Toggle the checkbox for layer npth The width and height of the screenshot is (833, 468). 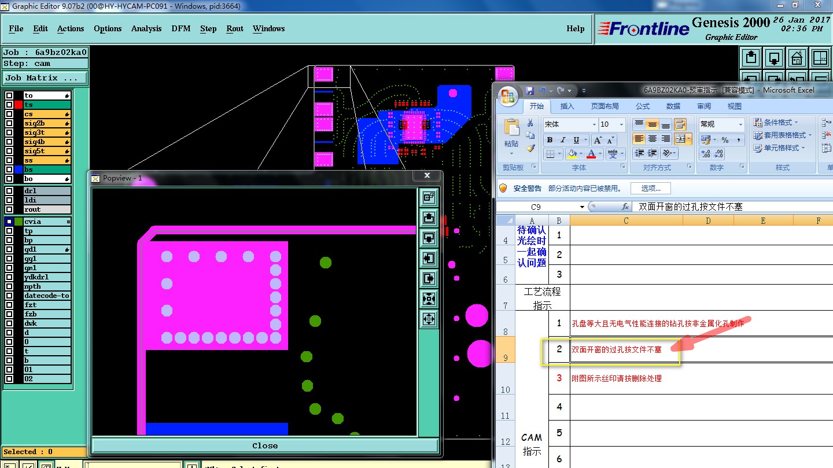[9, 286]
